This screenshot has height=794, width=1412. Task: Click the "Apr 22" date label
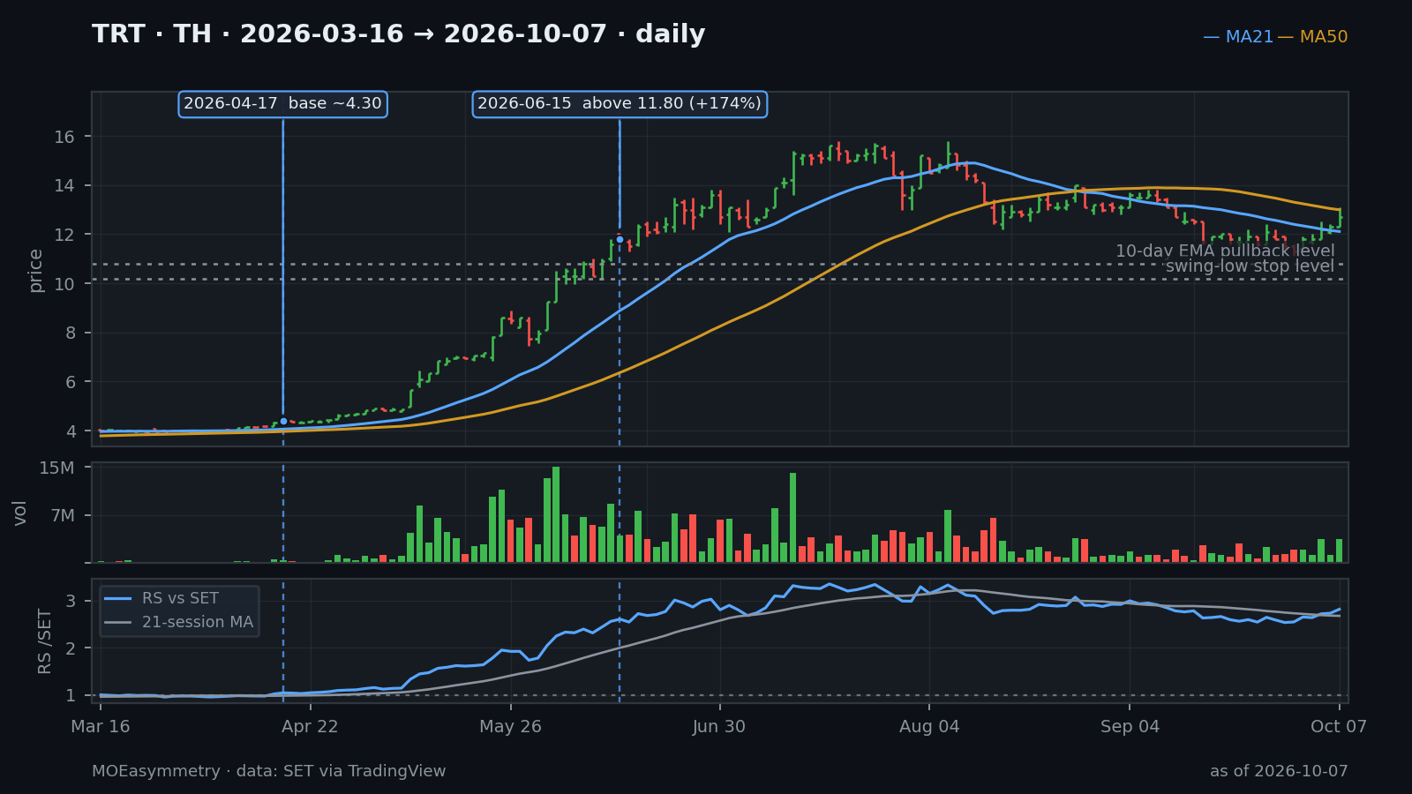[x=311, y=726]
